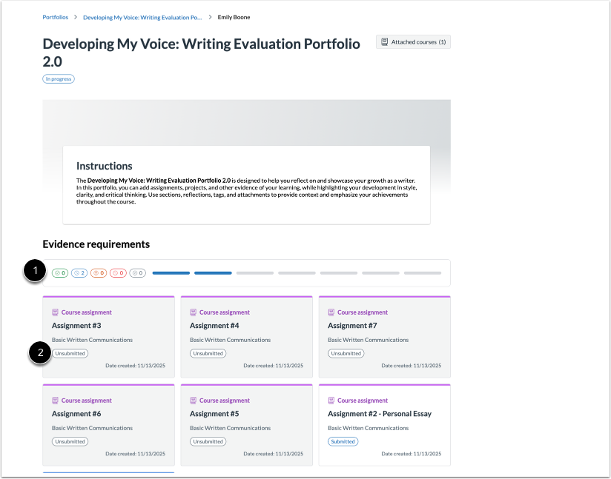Click the book icon inside Attached courses button
The height and width of the screenshot is (479, 611).
coord(383,41)
